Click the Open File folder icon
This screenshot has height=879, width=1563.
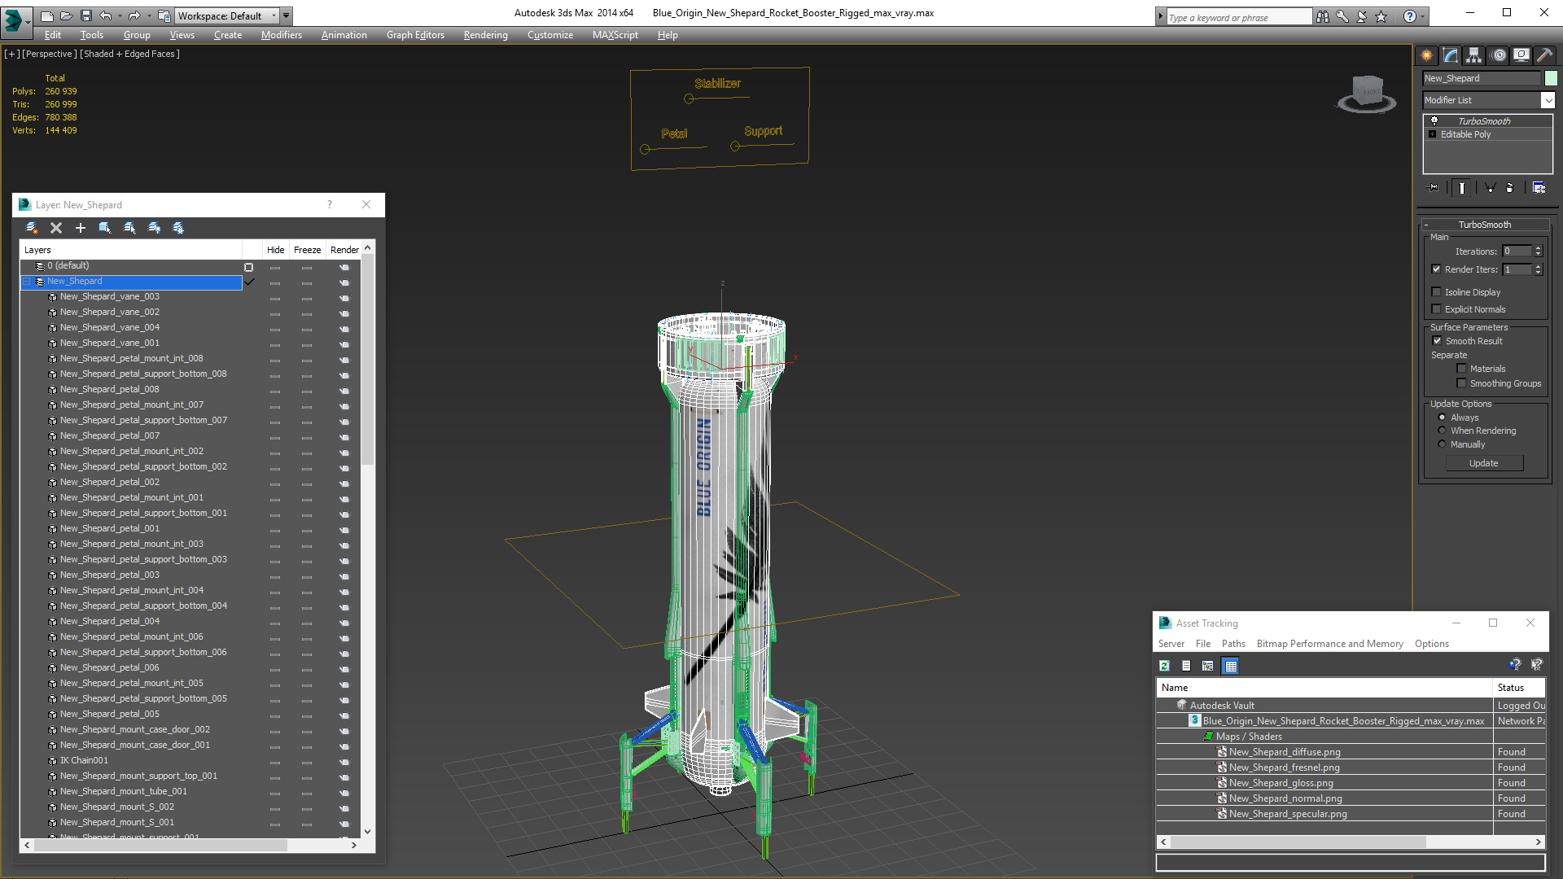click(x=66, y=15)
